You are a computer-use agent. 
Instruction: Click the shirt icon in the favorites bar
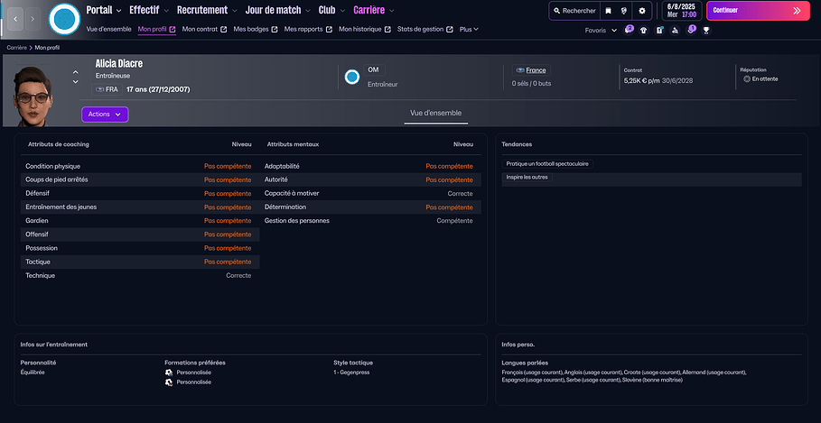(644, 30)
